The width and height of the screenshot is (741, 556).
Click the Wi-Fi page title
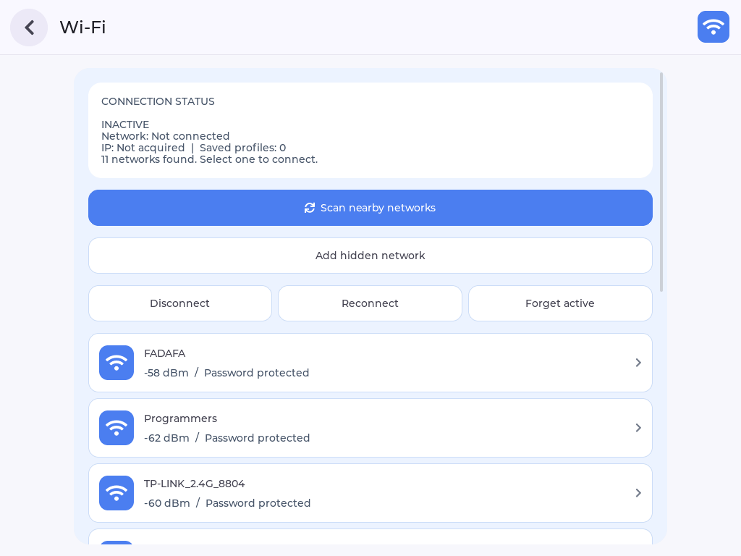(82, 28)
